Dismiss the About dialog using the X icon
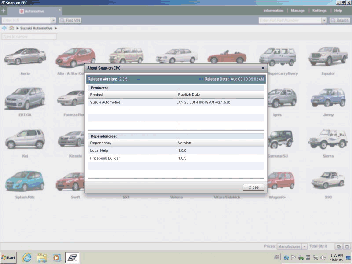Screen dimensions: 352x264 point(263,68)
